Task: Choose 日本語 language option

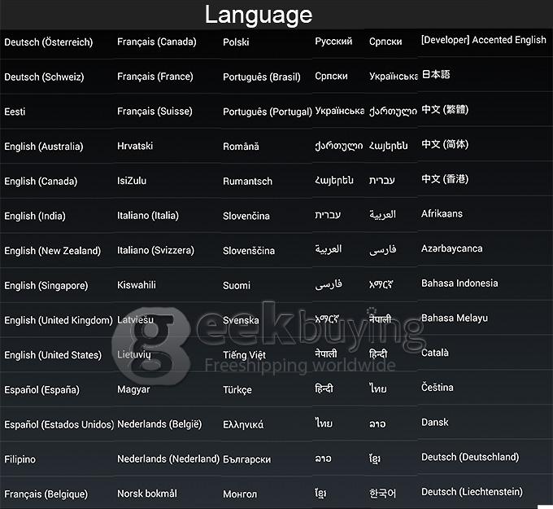Action: [436, 75]
